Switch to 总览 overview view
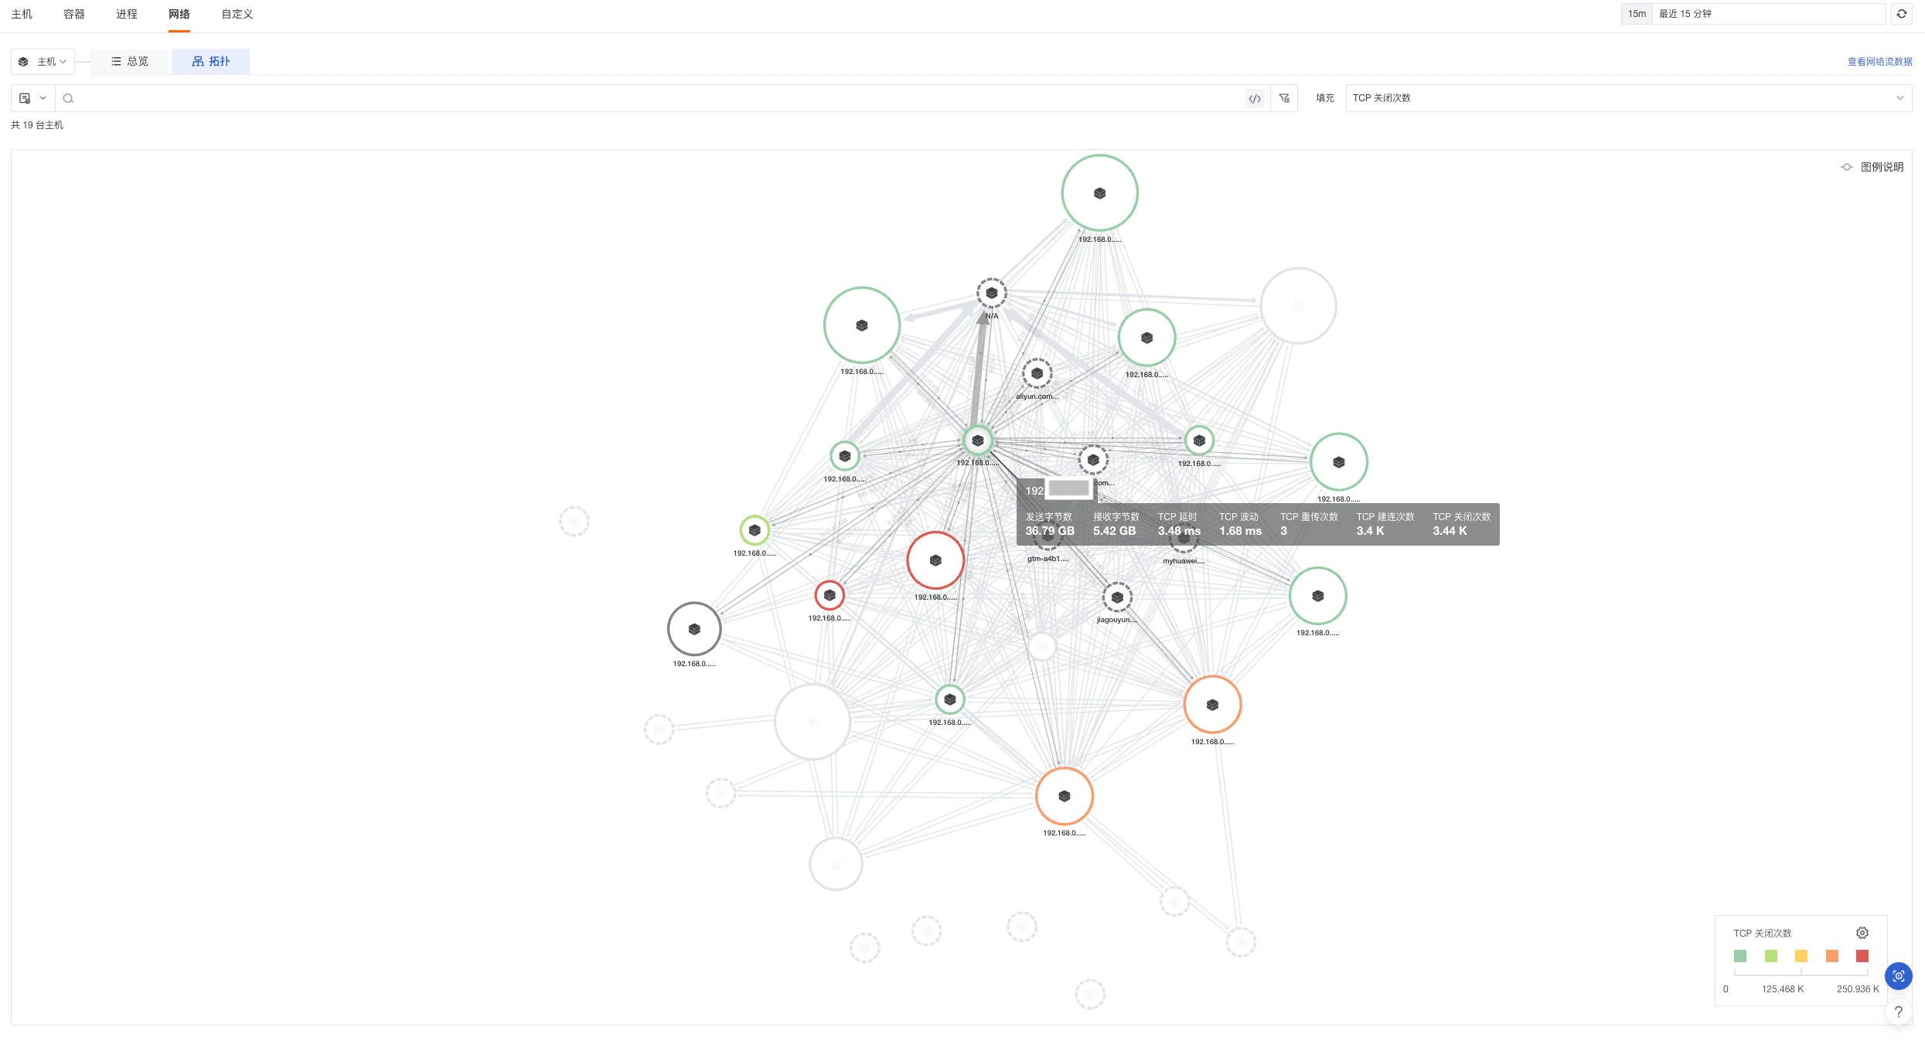The image size is (1925, 1041). click(129, 62)
